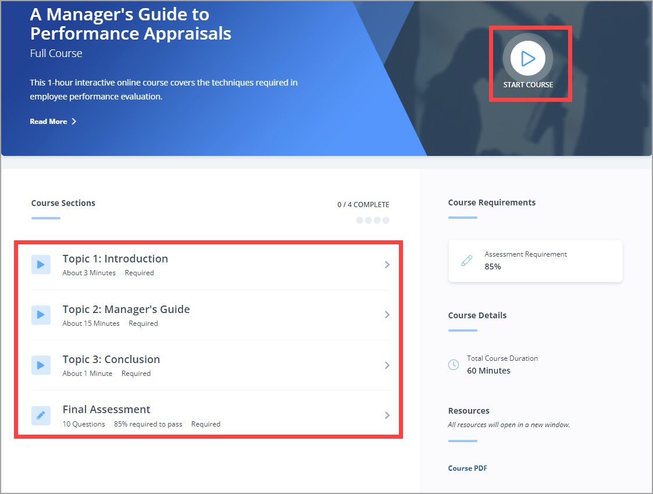Click the play icon beside Topic 3: Conclusion
Viewport: 653px width, 494px height.
click(x=41, y=365)
